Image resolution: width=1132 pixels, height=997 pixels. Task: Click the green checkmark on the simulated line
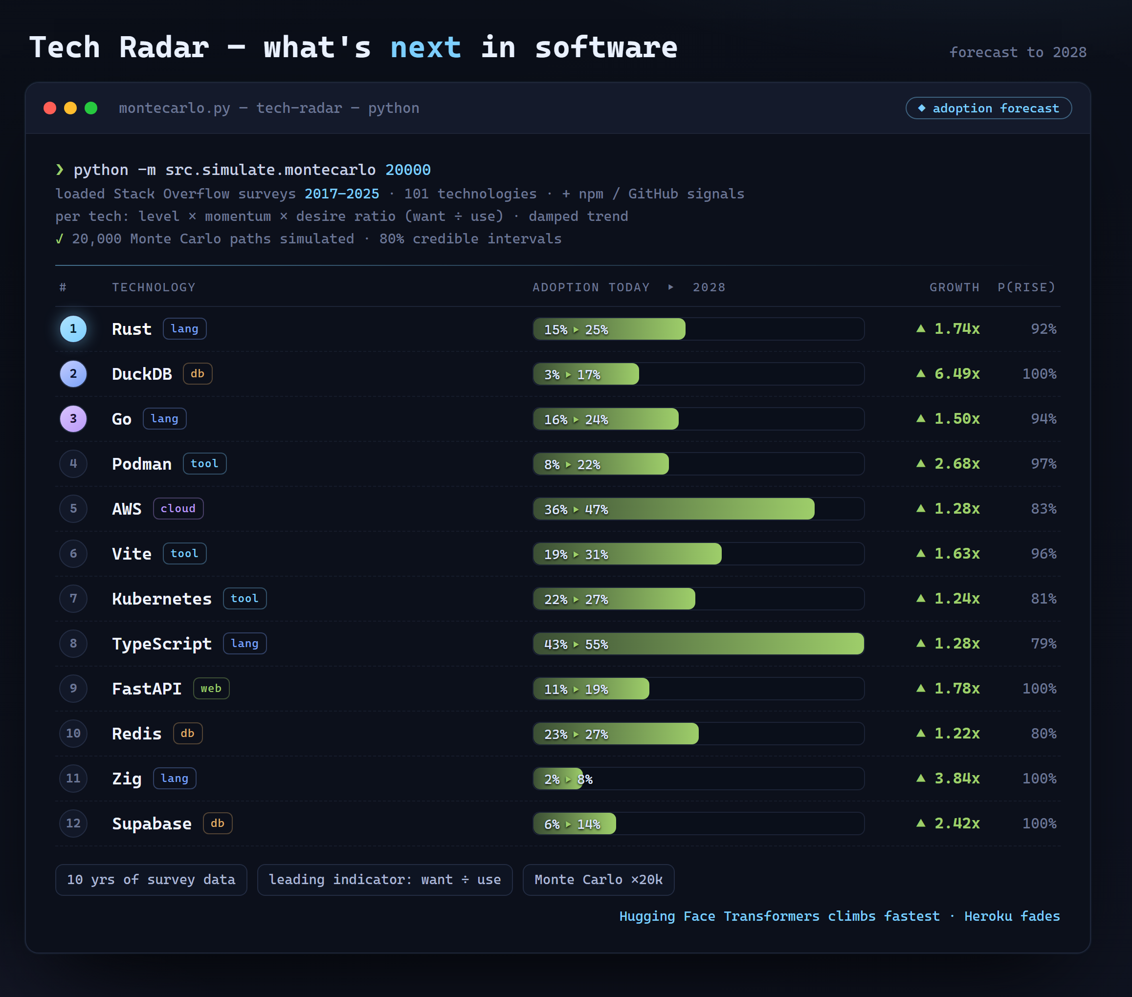[x=59, y=238]
